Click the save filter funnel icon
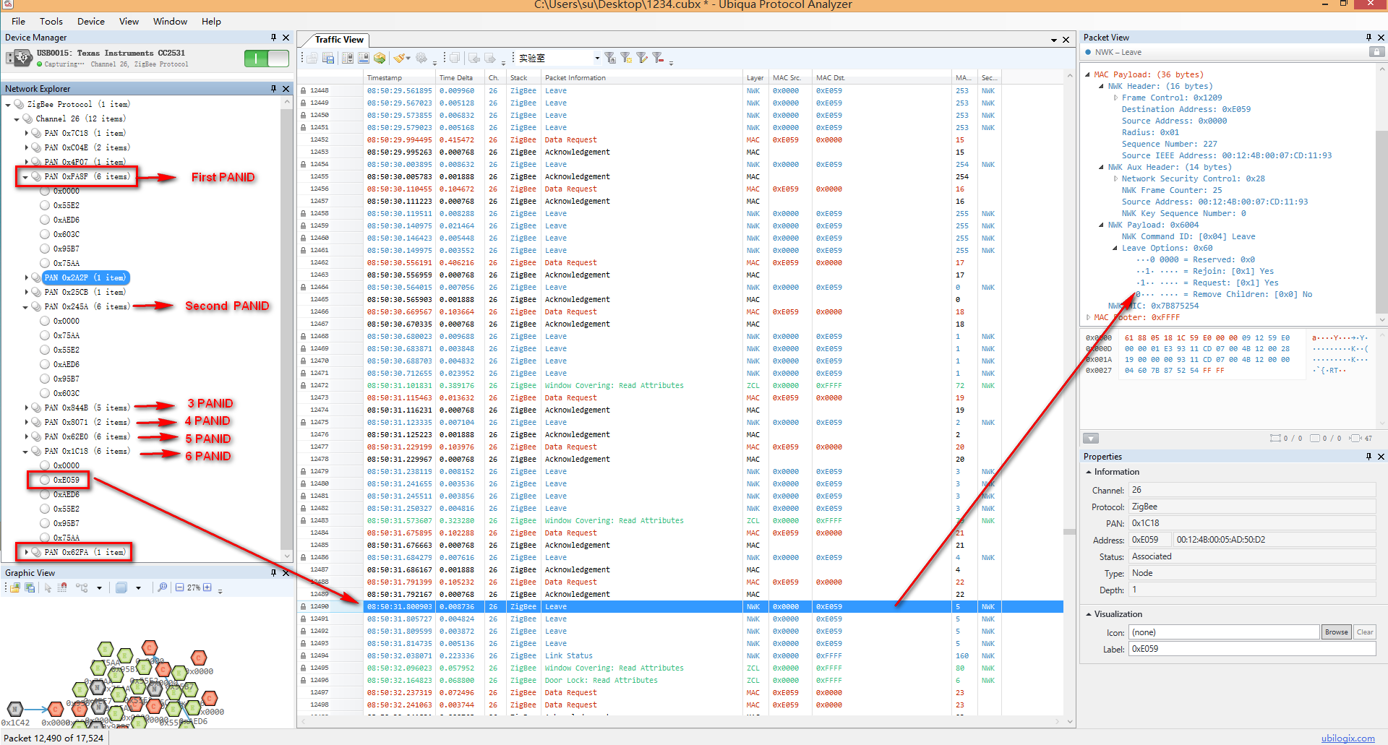This screenshot has height=745, width=1388. 610,58
